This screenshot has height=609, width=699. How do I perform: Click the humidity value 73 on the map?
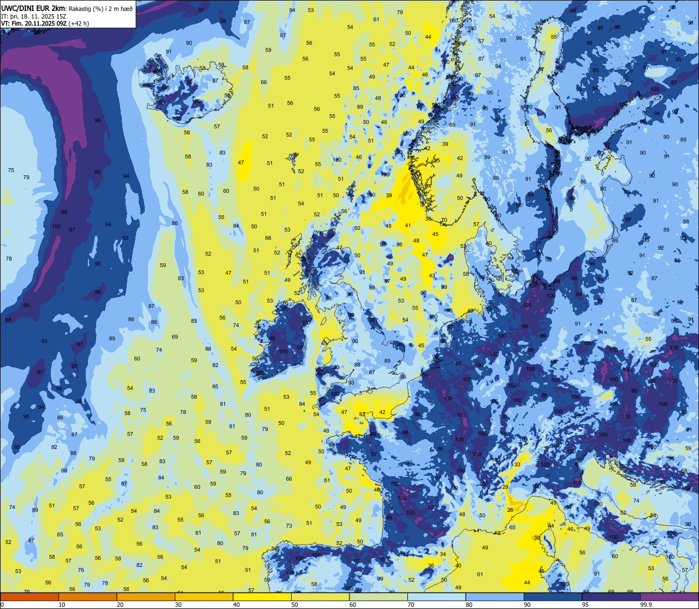tap(289, 526)
